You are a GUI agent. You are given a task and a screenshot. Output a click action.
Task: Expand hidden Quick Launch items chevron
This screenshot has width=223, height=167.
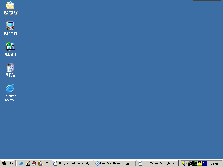click(47, 162)
